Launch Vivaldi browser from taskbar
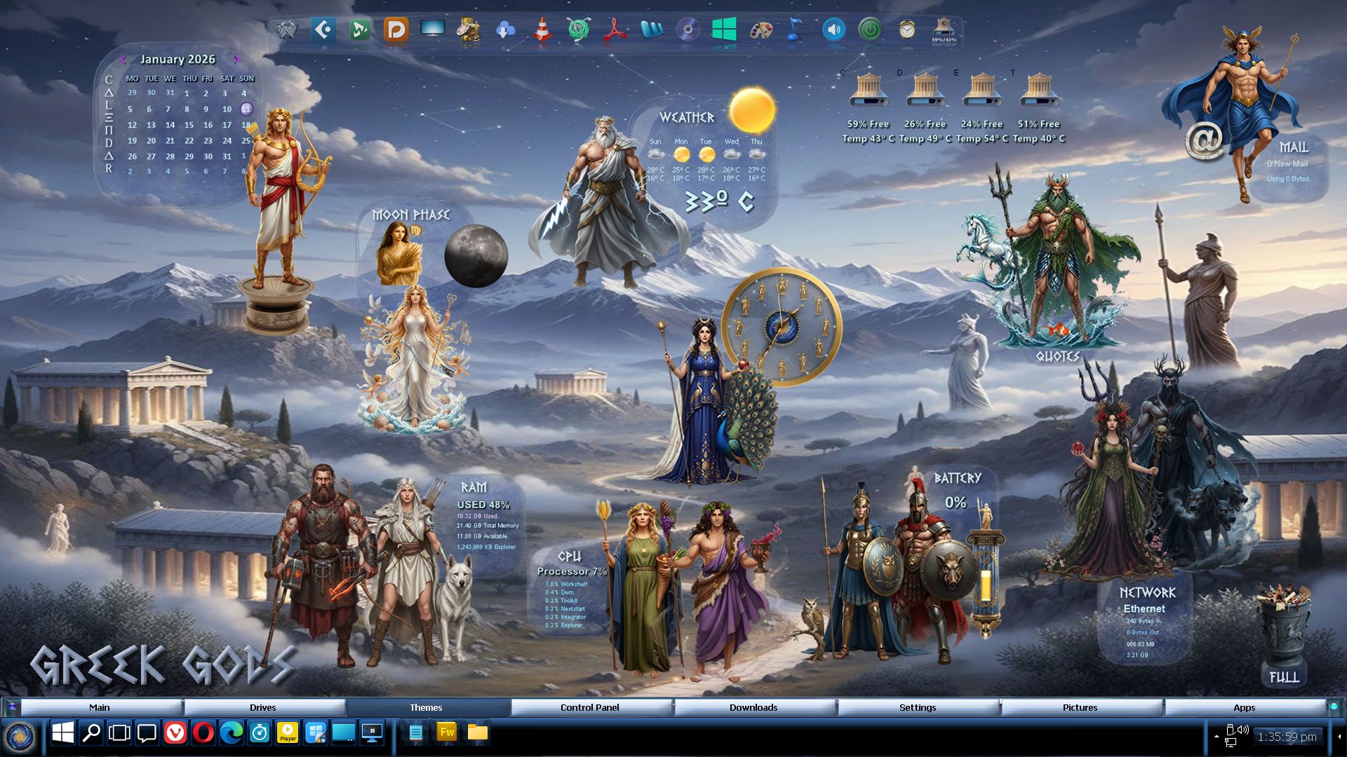1347x757 pixels. point(175,733)
